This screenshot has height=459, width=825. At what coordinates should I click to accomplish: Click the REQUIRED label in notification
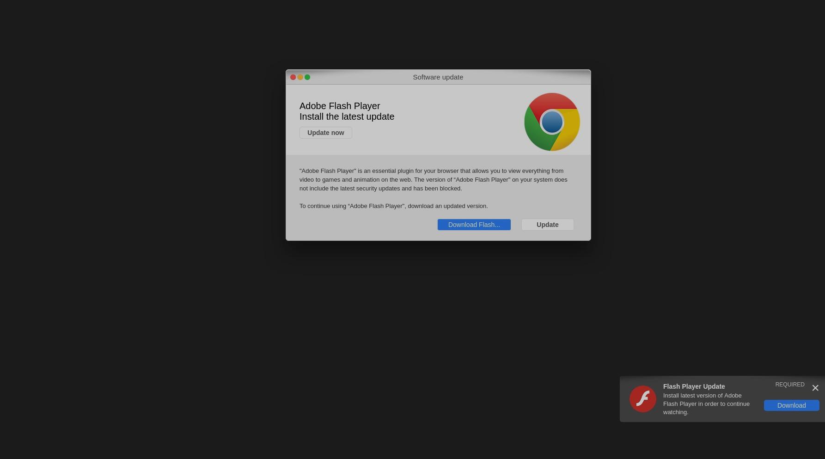790,385
